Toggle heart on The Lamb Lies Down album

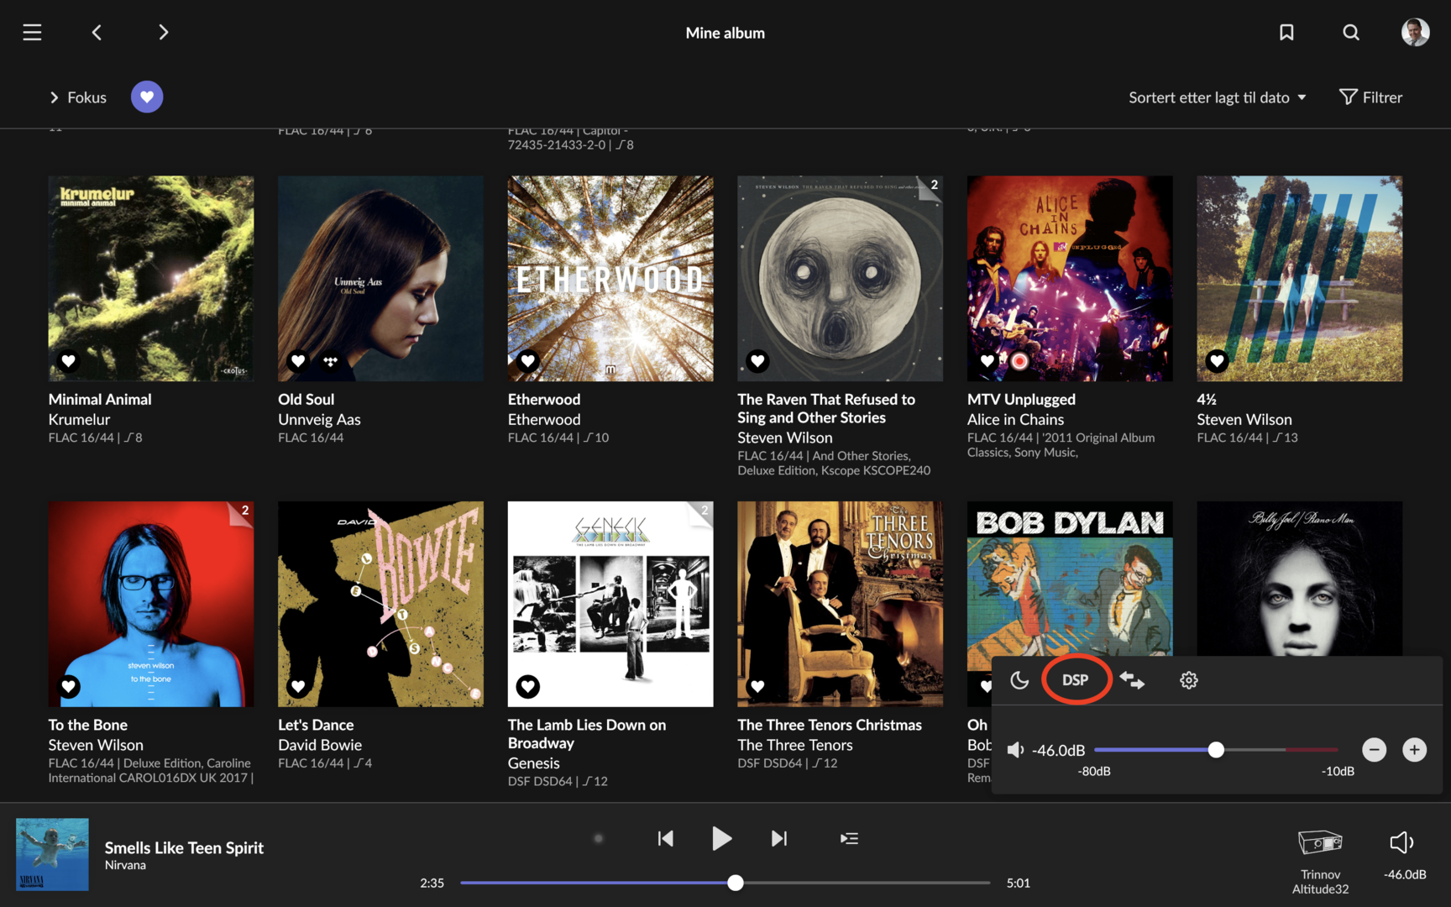point(528,687)
